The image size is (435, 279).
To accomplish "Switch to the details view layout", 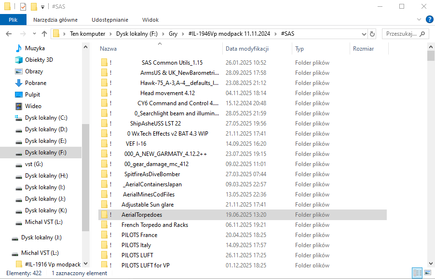I will click(417, 273).
